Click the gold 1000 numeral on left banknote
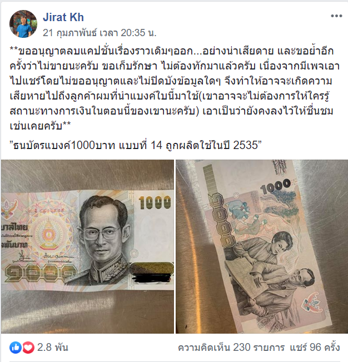Viewport: 348px width, 362px height. tap(155, 203)
